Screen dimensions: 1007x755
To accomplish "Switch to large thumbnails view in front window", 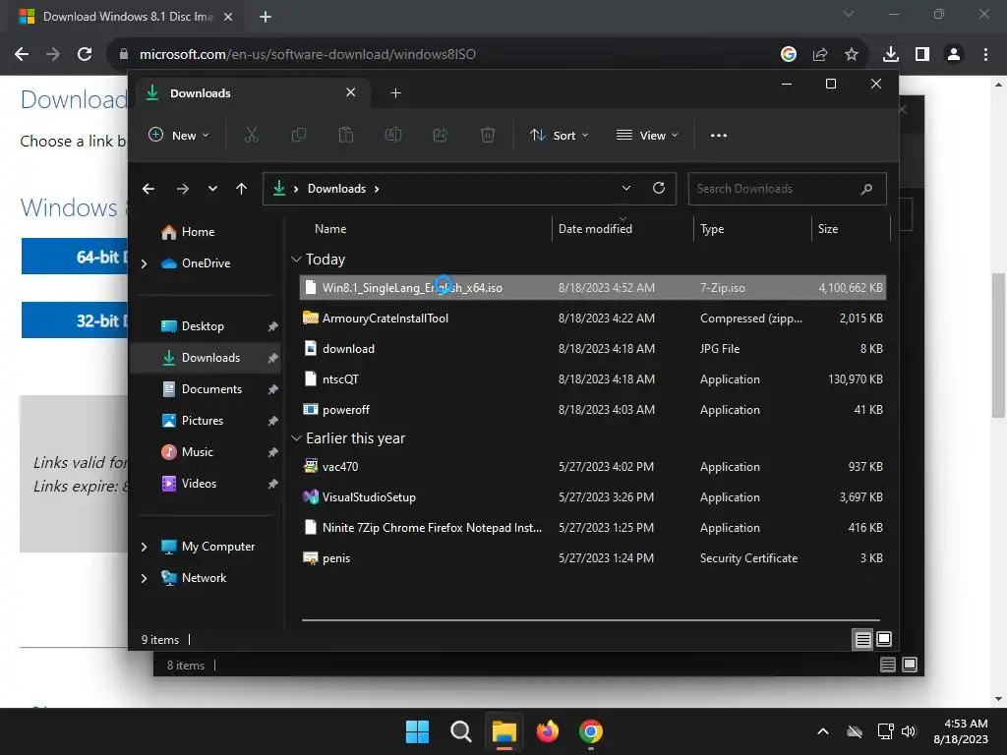I will [884, 639].
